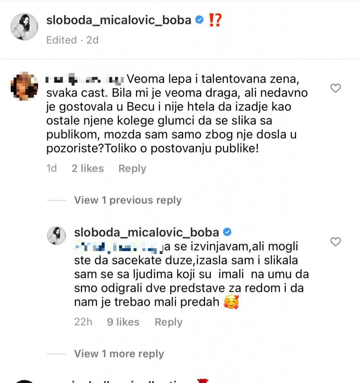Open the sloboda_micalovic_boba username in the reply
The image size is (360, 383).
[146, 232]
